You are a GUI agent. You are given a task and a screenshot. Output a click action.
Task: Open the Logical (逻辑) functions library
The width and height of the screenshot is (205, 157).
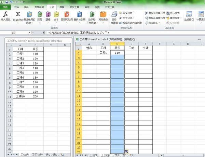click(48, 16)
